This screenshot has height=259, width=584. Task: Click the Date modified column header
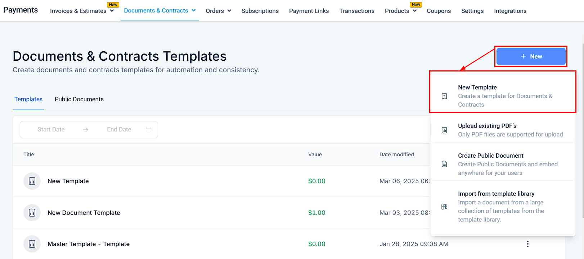[x=397, y=154]
